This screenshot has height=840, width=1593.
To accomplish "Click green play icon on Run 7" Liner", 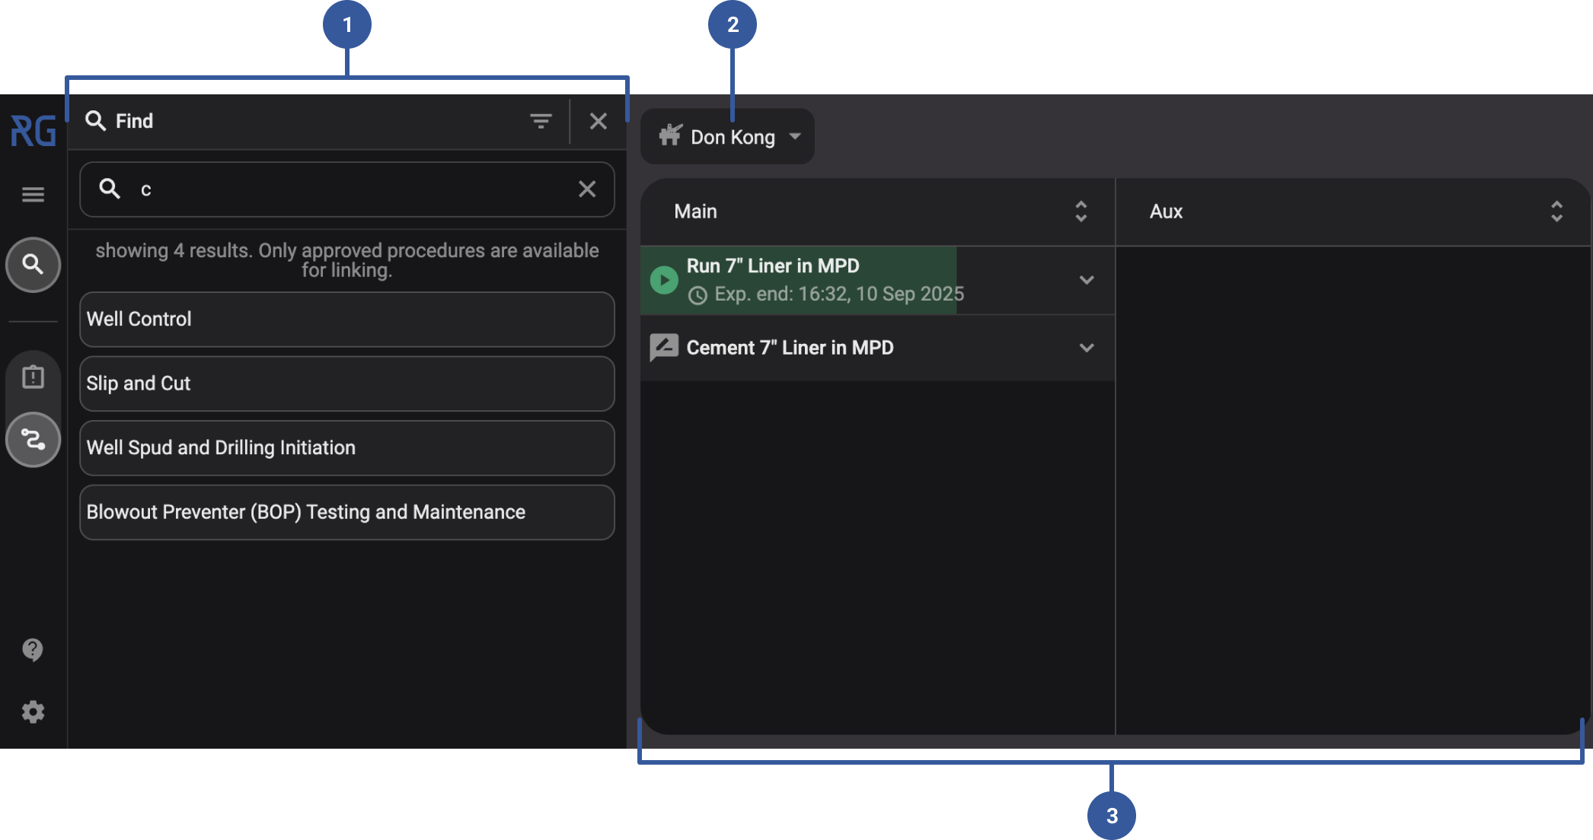I will (x=664, y=280).
